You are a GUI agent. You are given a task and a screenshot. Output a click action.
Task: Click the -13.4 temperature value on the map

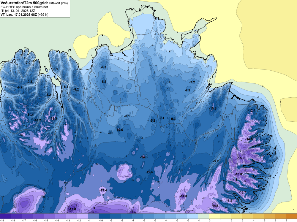[103, 191]
